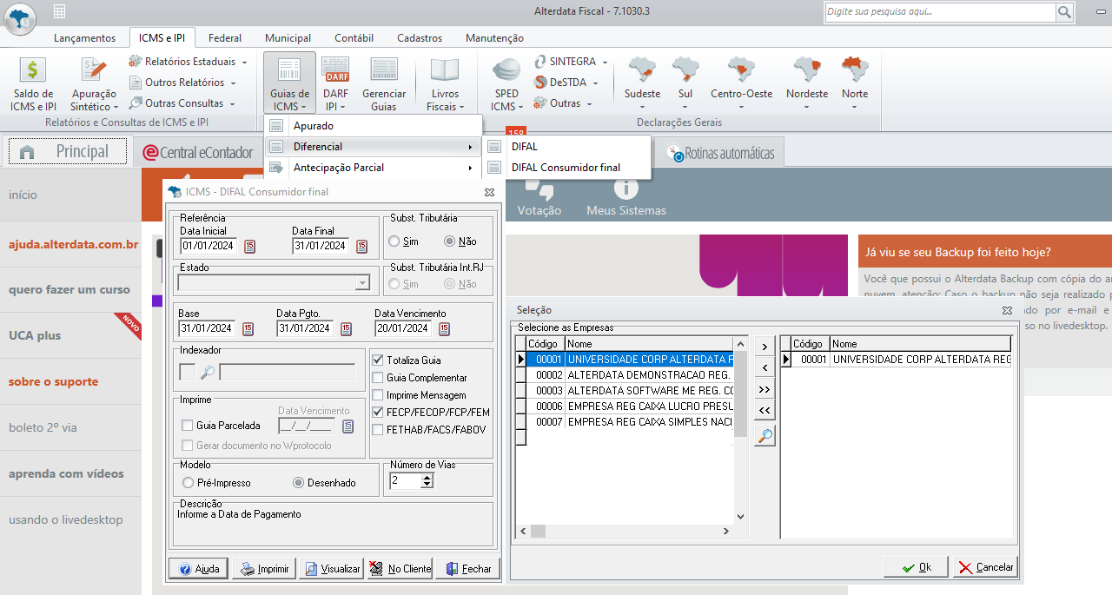Image resolution: width=1112 pixels, height=595 pixels.
Task: Increase Número de Vias with up arrow
Action: [x=427, y=477]
